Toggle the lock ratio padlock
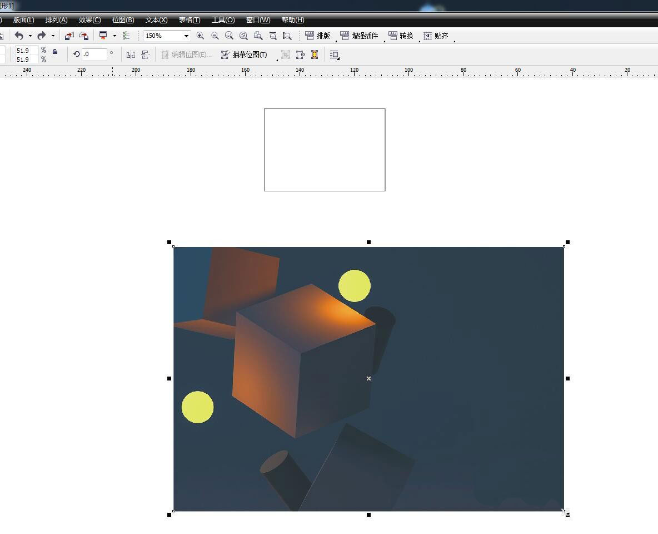 (55, 51)
